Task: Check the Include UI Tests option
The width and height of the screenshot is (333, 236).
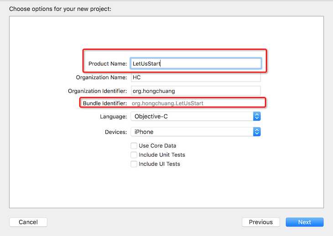Action: point(134,164)
